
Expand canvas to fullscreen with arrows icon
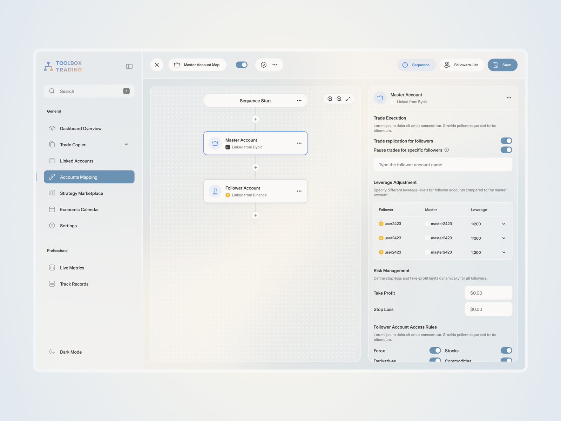348,99
